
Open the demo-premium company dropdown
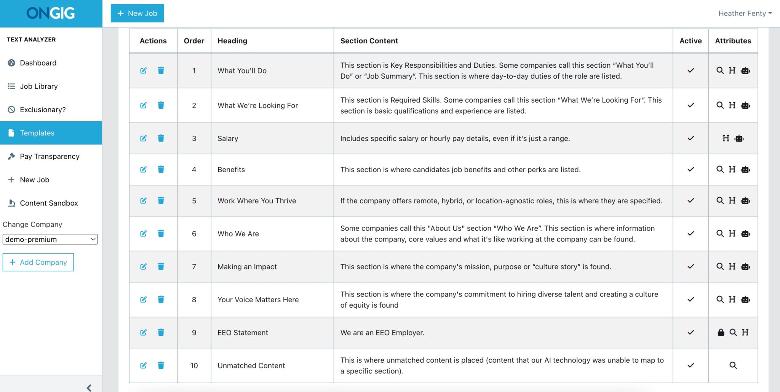(x=50, y=239)
